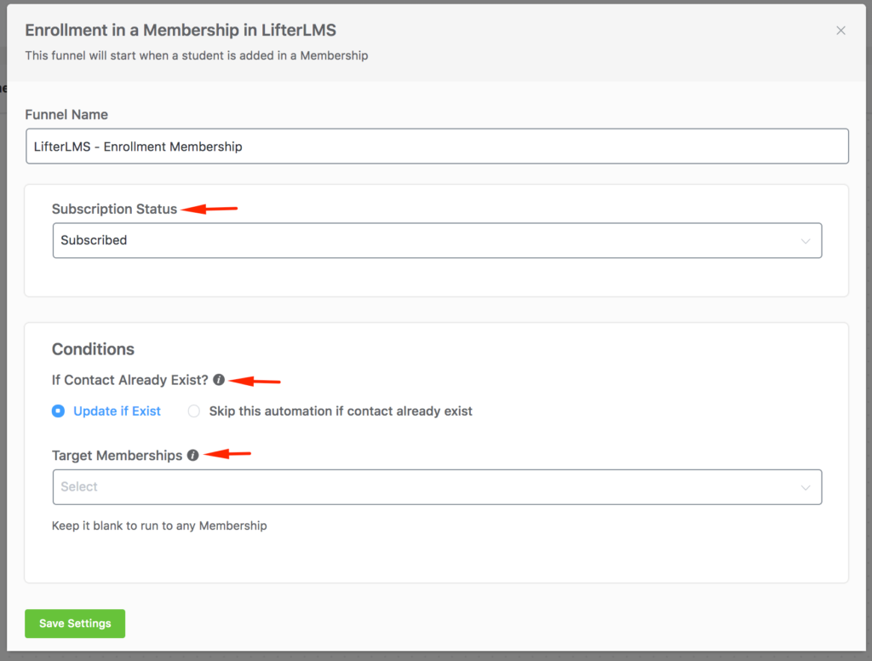Click the Subscription Status label

pyautogui.click(x=115, y=209)
